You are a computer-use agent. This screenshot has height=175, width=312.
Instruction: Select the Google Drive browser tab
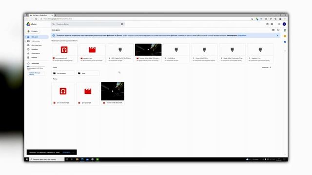[41, 15]
